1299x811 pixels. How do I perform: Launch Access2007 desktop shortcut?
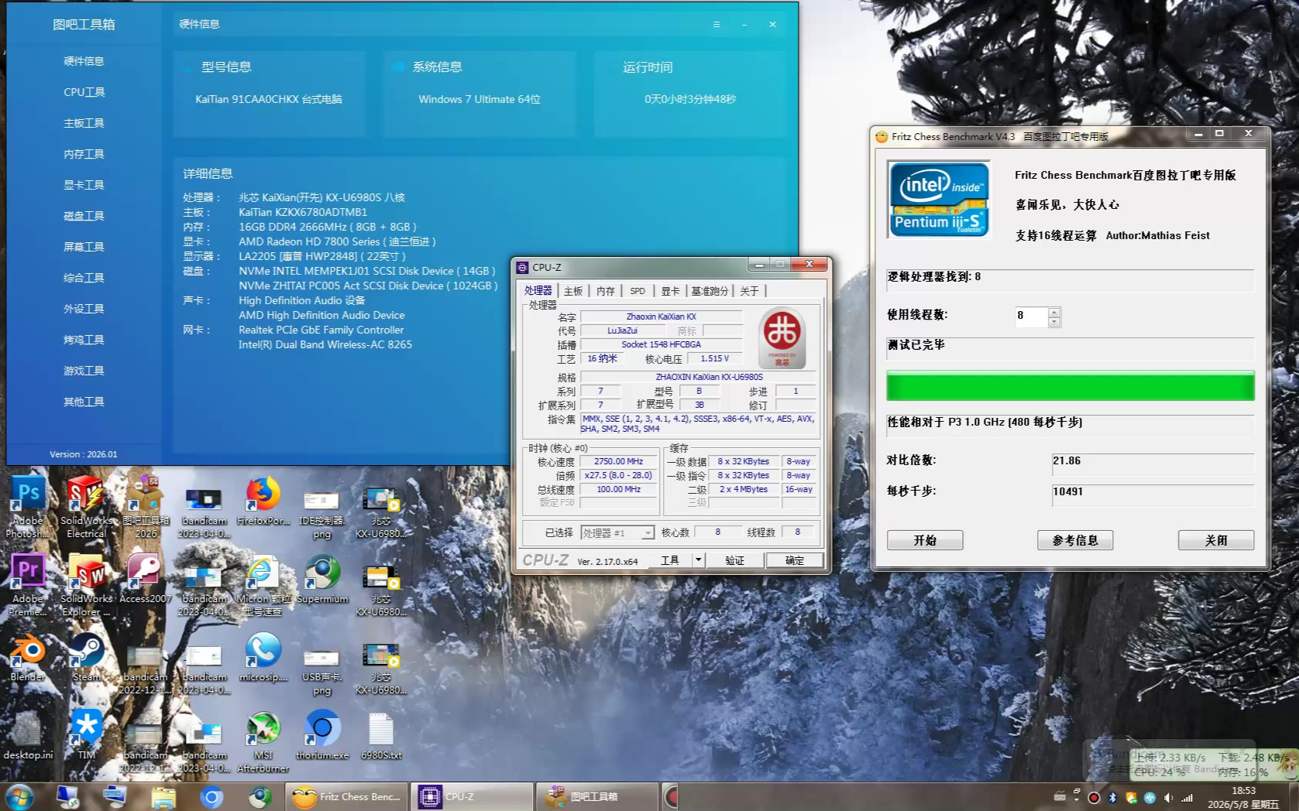[x=146, y=579]
